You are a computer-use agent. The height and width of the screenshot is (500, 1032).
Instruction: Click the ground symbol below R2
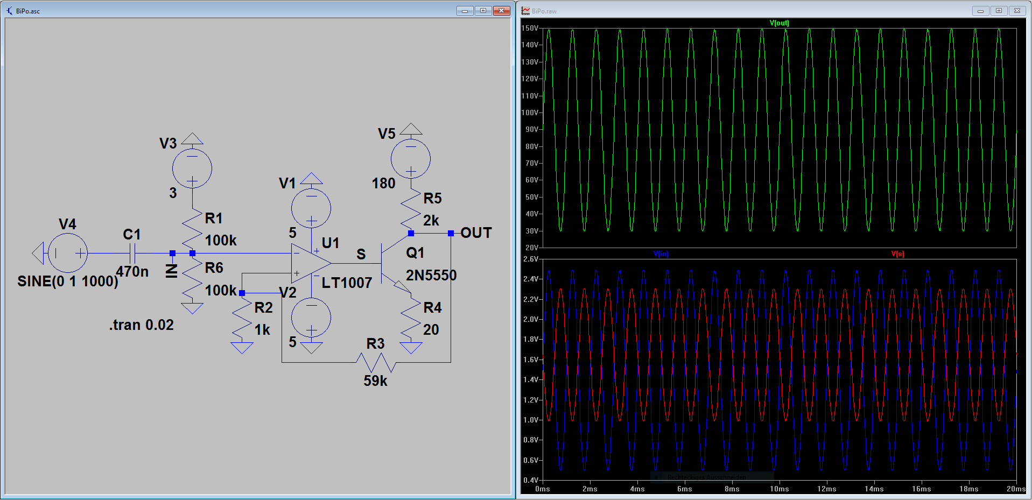coord(242,348)
